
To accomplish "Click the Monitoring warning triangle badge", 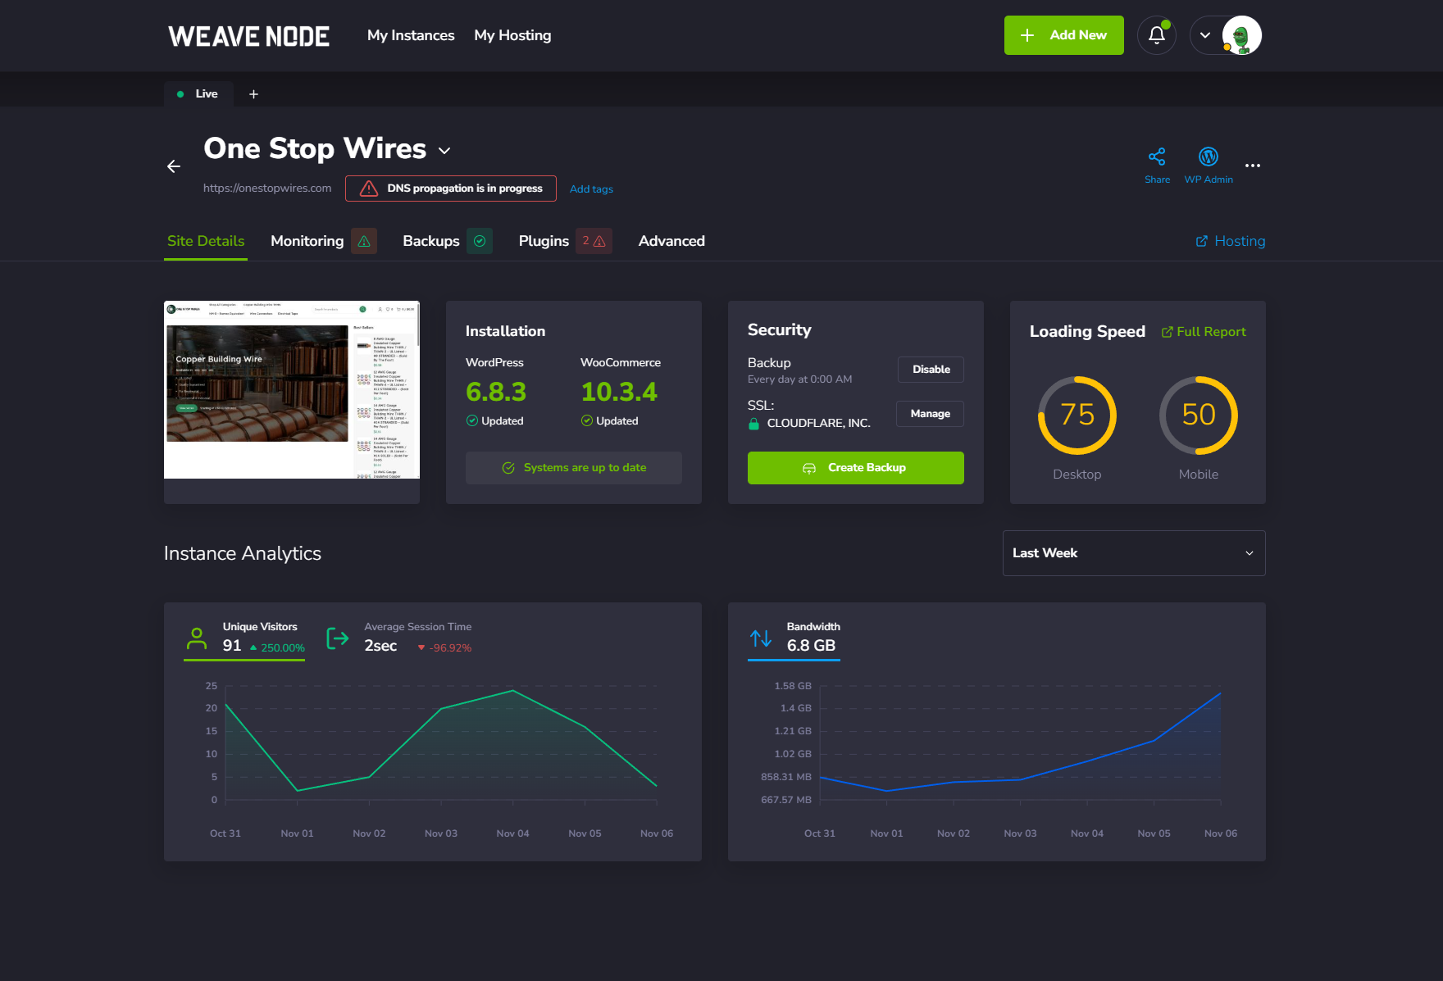I will point(364,241).
